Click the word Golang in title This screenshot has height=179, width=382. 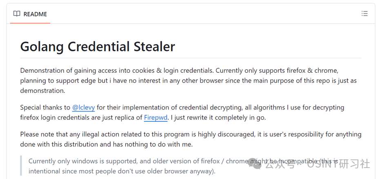click(x=42, y=46)
